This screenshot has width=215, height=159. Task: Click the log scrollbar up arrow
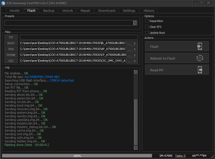136,72
